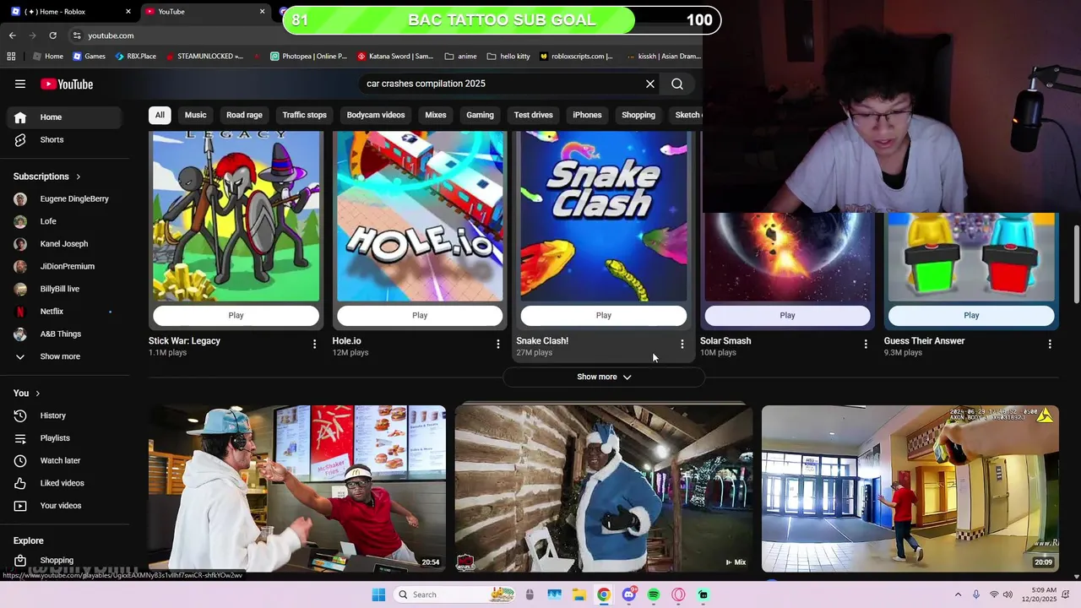Select the Test drives filter chip
The image size is (1081, 608).
(534, 115)
